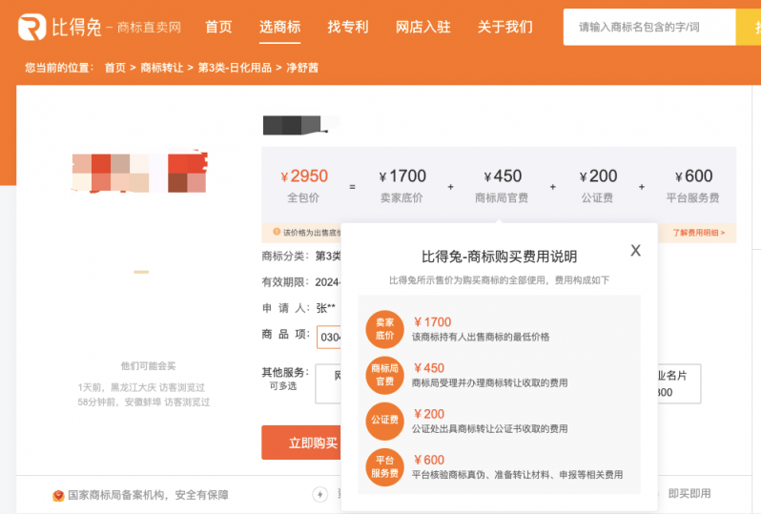The image size is (762, 515).
Task: Click 国家商标局备案机构，安全有保障 text
Action: pos(148,495)
